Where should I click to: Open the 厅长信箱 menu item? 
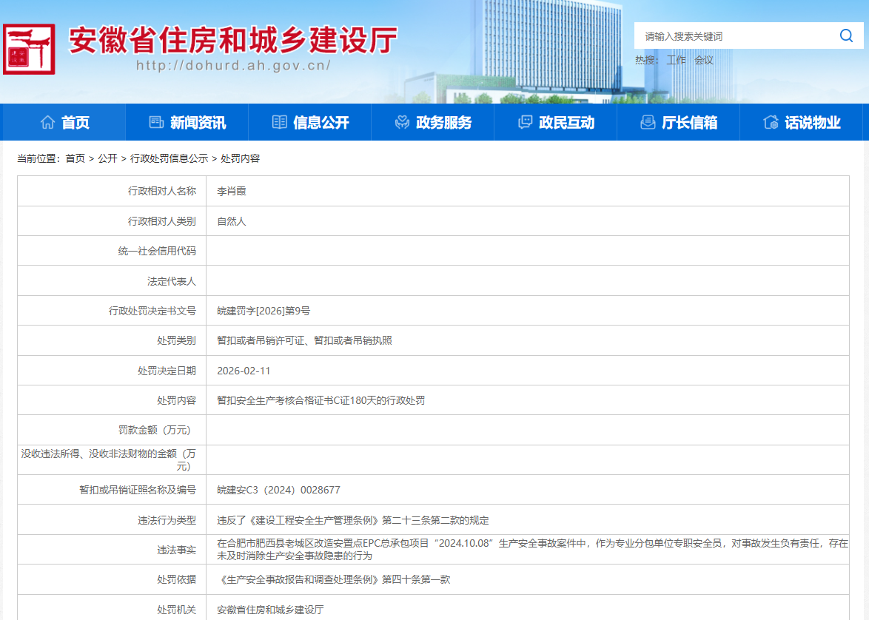pos(689,123)
